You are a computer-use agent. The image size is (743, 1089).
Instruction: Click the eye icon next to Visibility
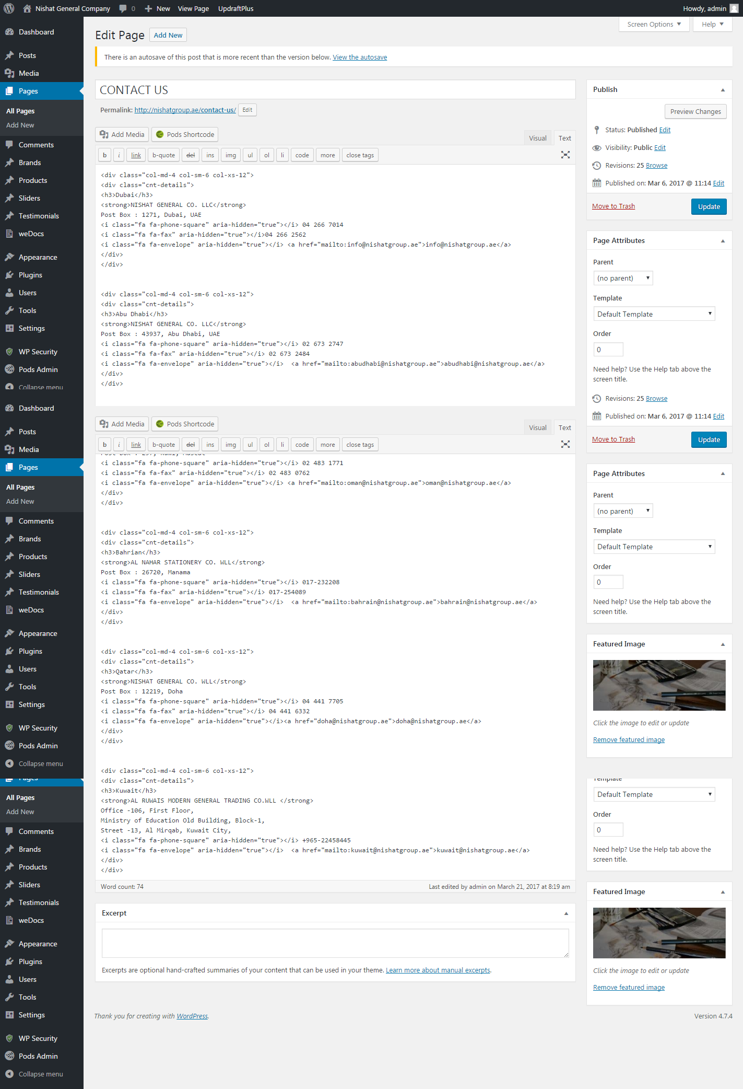tap(597, 148)
